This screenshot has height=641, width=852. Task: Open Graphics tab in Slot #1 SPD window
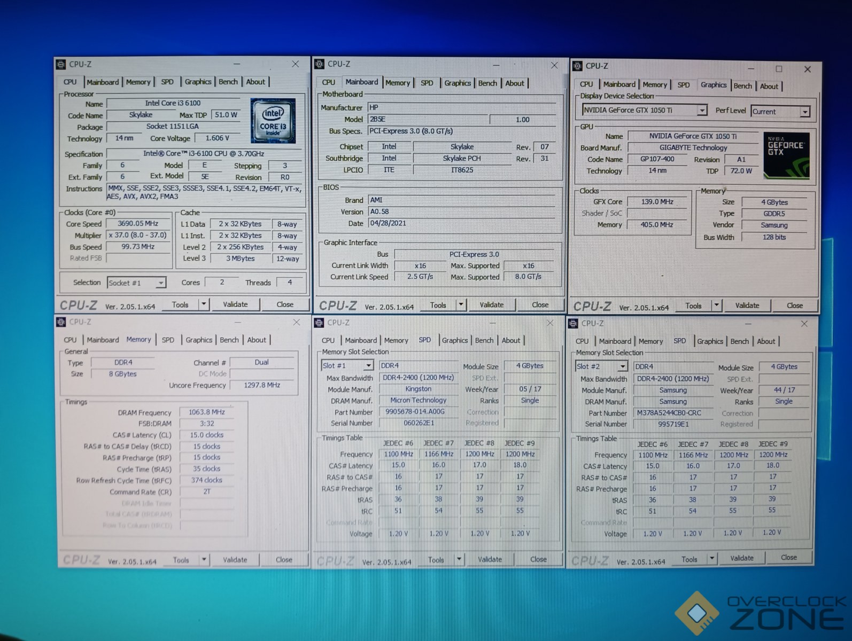pyautogui.click(x=455, y=340)
